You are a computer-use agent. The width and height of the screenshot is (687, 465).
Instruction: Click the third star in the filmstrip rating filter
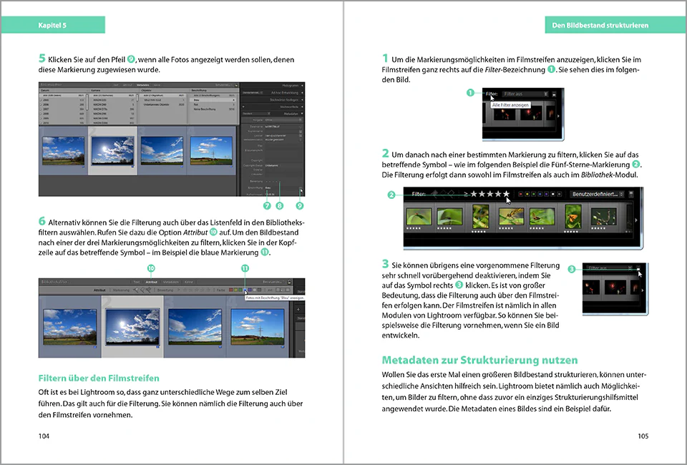coord(490,194)
